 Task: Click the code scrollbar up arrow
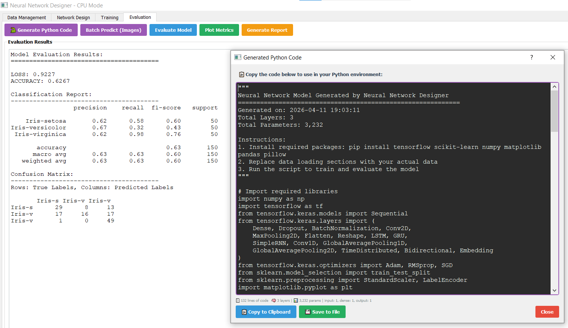(x=554, y=87)
